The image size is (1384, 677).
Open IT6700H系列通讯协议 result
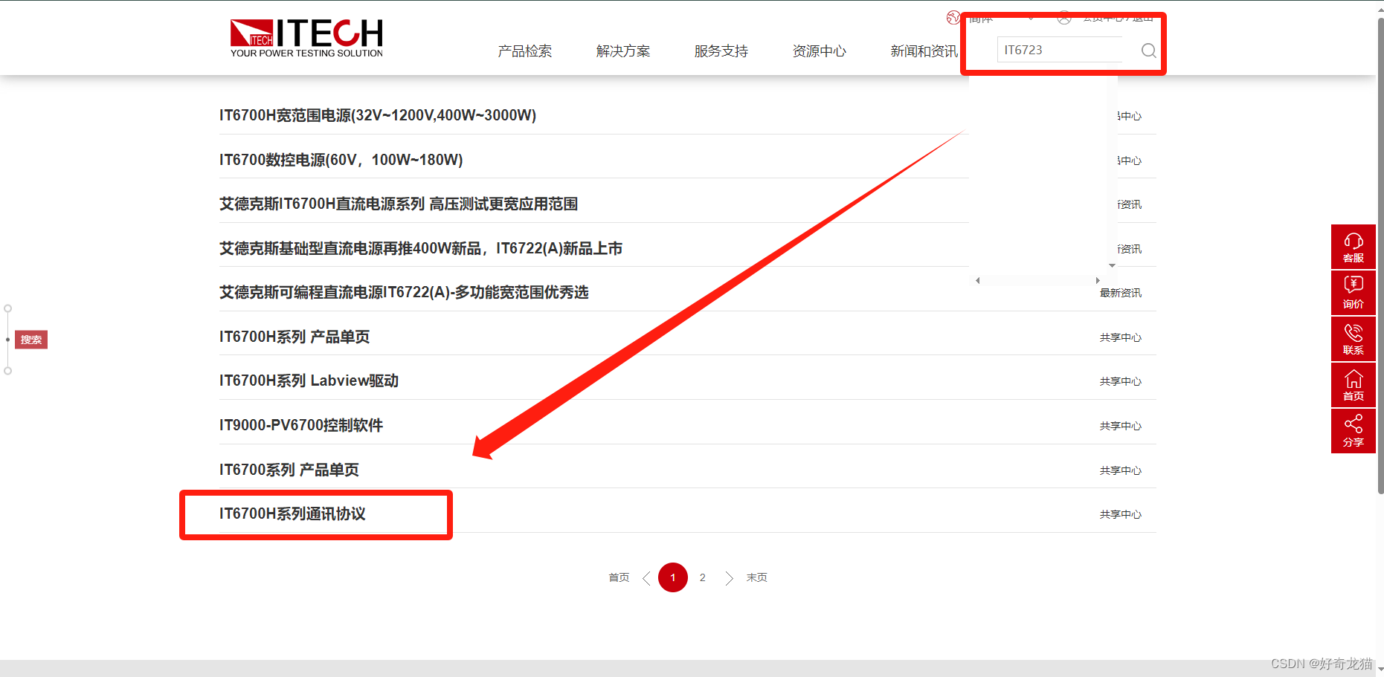tap(292, 514)
